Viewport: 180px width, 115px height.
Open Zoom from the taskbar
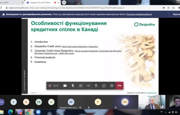(x=38, y=112)
